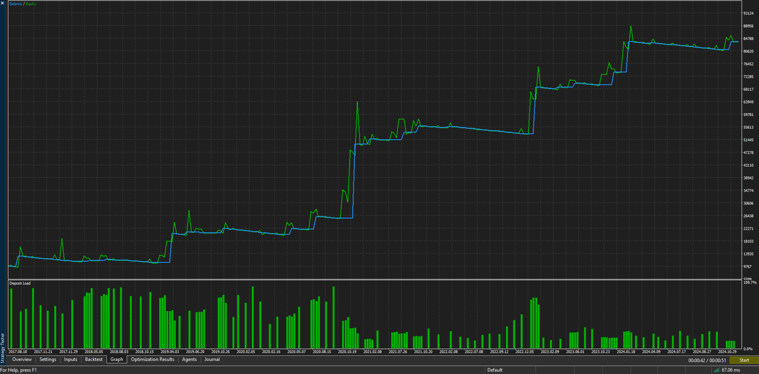This screenshot has width=759, height=374.
Task: Click the 2017.08.18 date label
Action: (x=18, y=352)
